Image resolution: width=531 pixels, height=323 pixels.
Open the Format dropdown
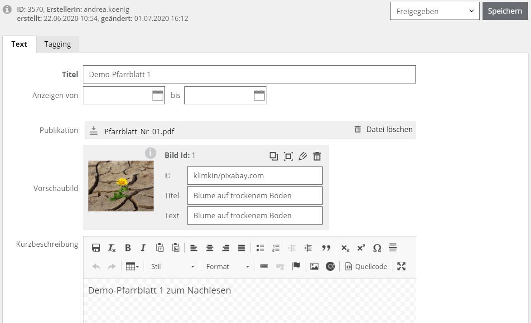click(x=227, y=267)
